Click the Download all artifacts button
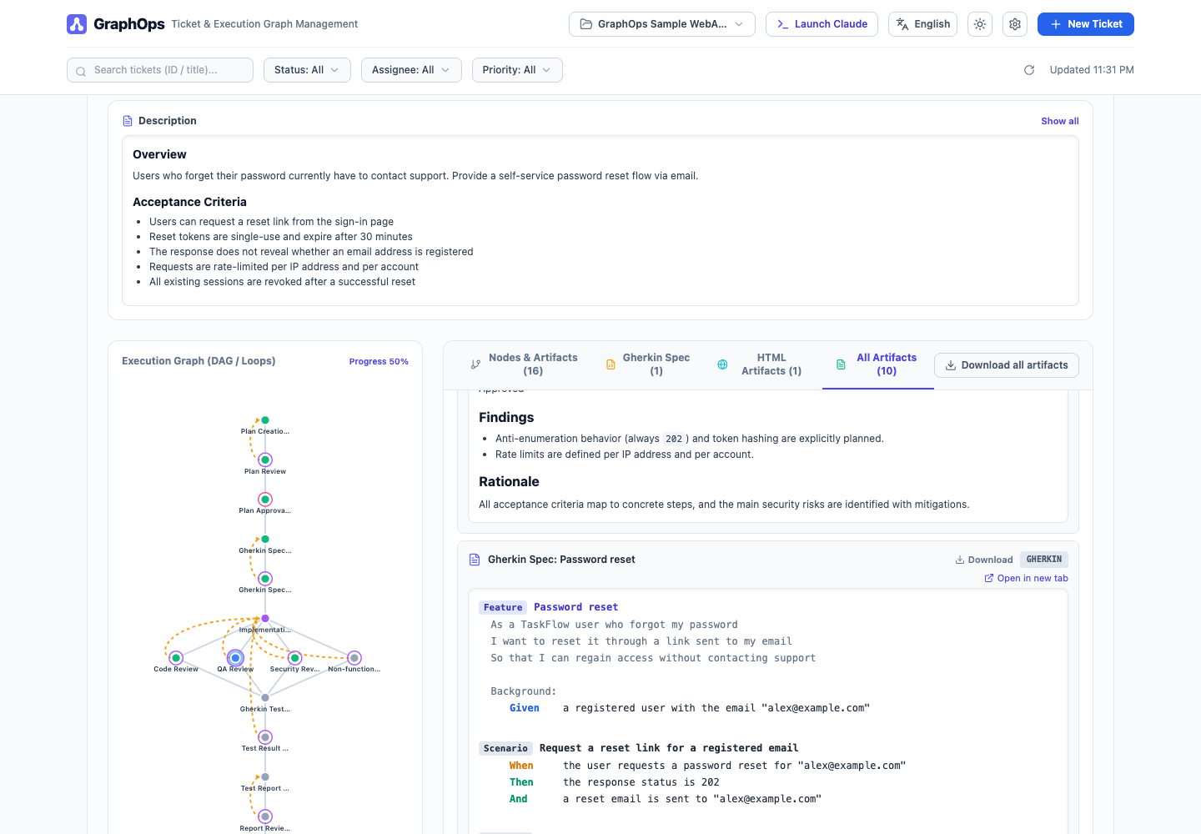 pos(1007,365)
